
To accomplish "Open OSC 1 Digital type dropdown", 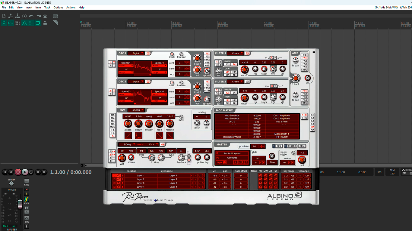I will [136, 53].
